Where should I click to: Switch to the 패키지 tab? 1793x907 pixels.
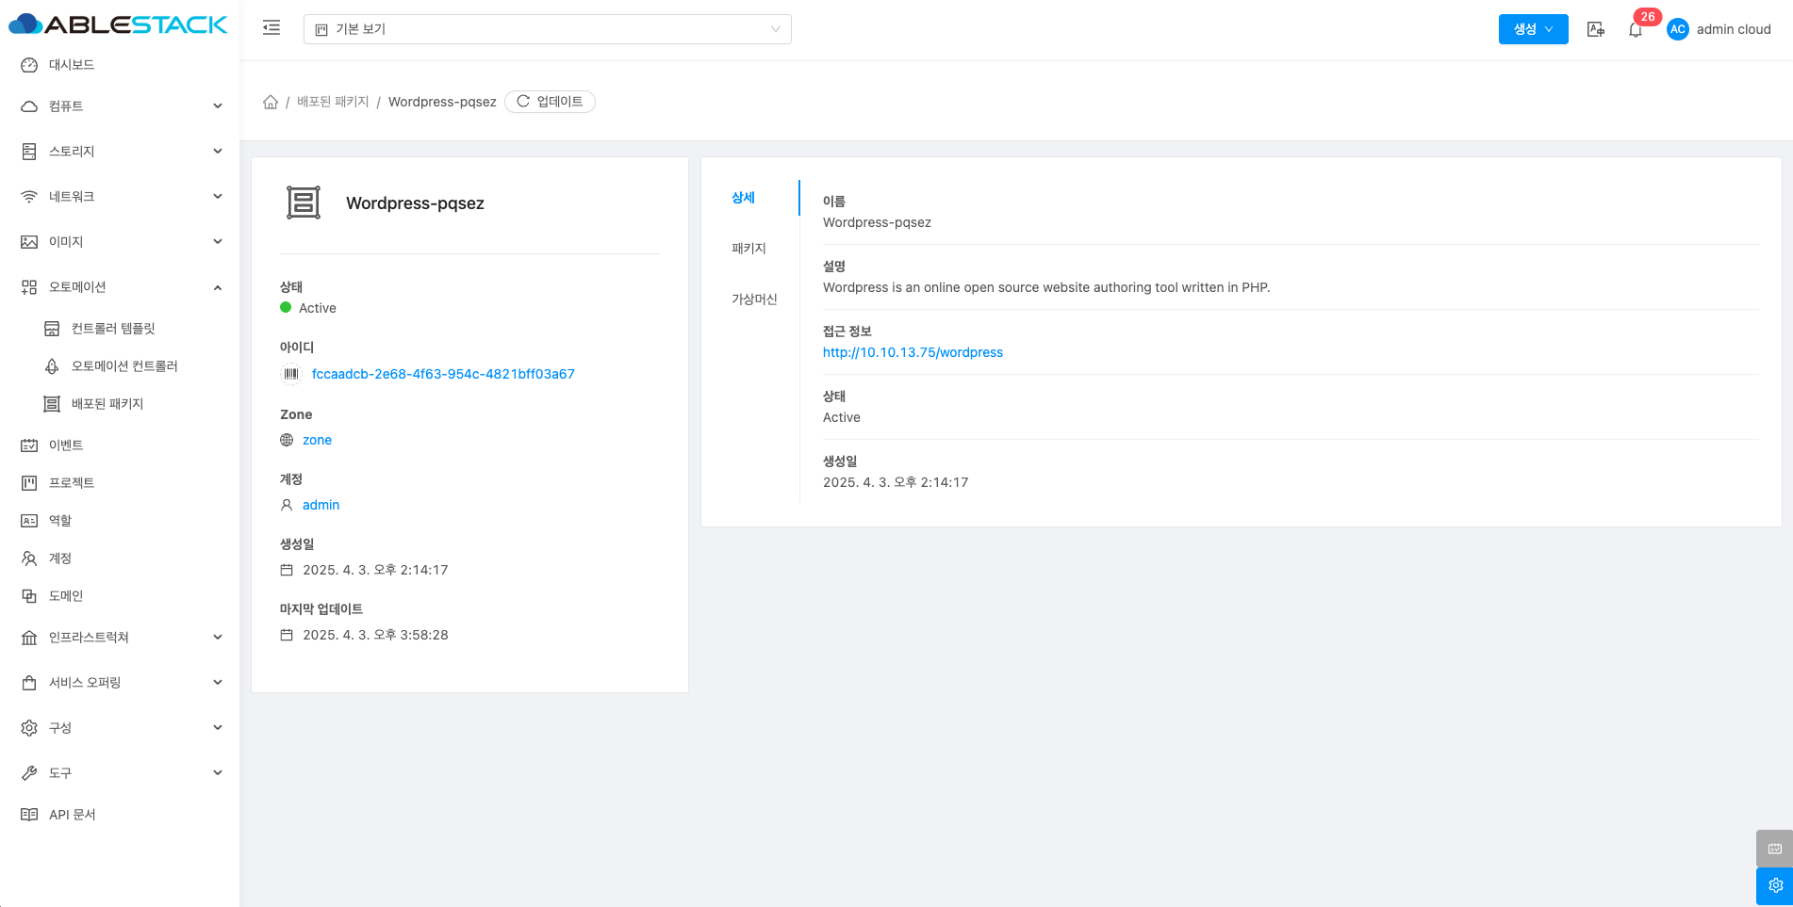tap(749, 249)
